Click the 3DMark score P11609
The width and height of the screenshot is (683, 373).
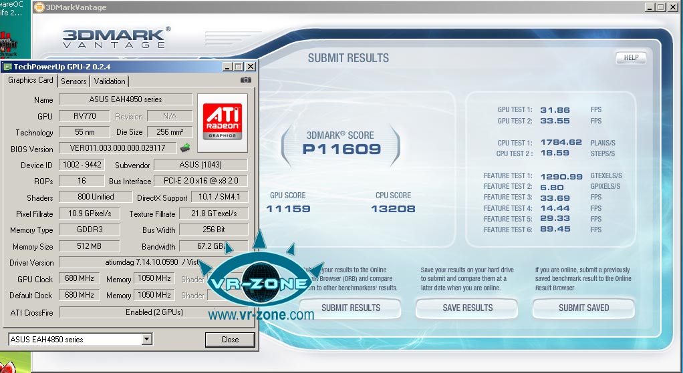[341, 149]
